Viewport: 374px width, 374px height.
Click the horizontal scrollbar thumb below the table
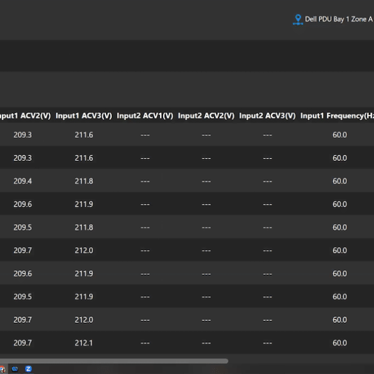click(114, 361)
